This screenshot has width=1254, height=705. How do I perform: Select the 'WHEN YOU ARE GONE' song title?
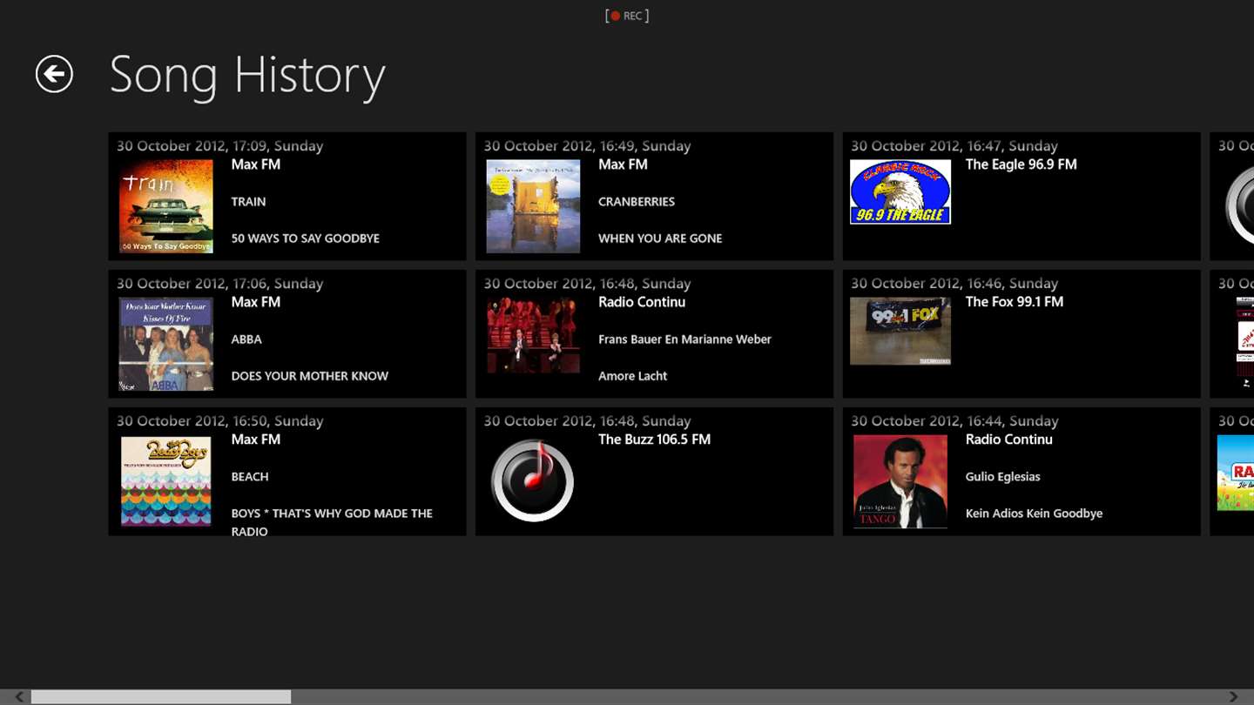[660, 238]
